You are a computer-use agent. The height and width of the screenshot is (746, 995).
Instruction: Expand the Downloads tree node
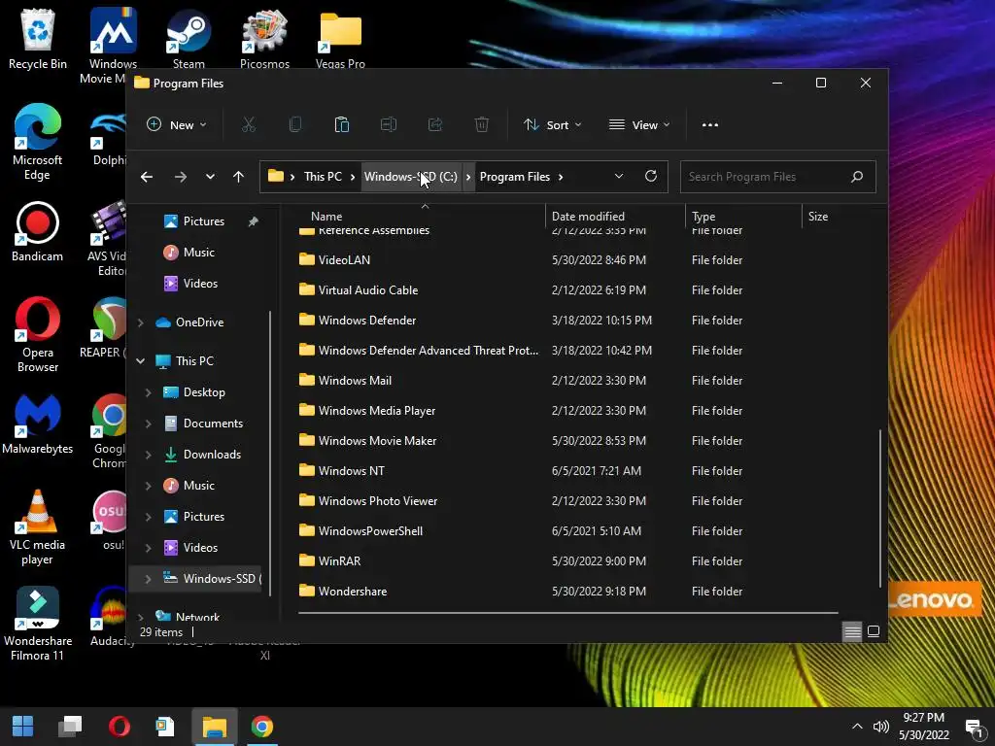[148, 455]
